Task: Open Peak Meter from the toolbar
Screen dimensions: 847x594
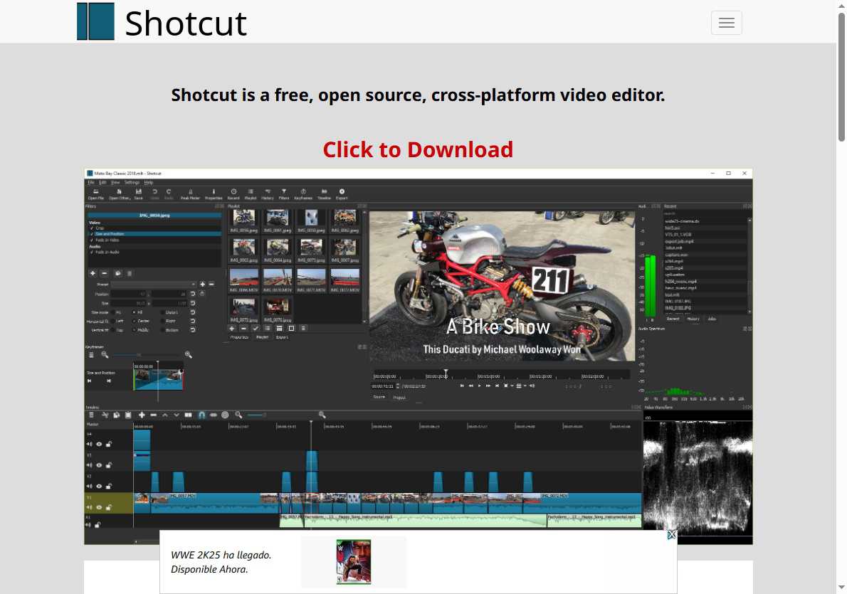Action: (x=190, y=194)
